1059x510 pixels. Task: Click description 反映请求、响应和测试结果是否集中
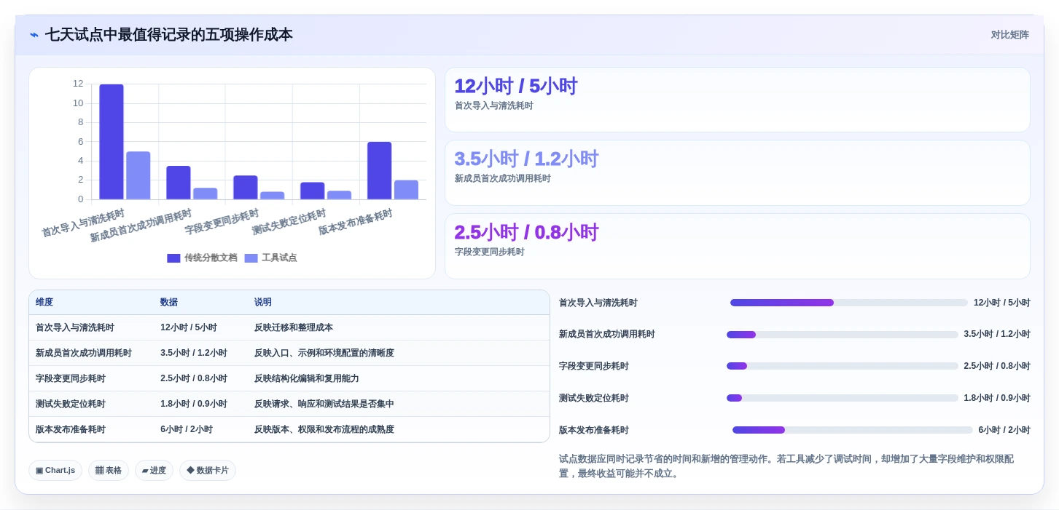coord(324,405)
